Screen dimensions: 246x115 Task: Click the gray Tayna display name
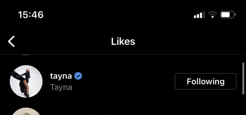point(61,87)
